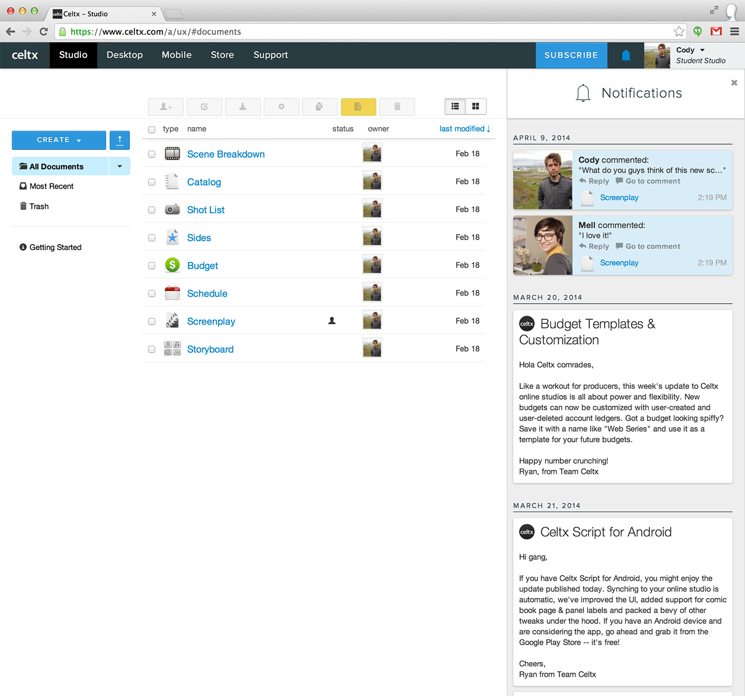
Task: Click the owner avatar on Catalog row
Action: (372, 180)
